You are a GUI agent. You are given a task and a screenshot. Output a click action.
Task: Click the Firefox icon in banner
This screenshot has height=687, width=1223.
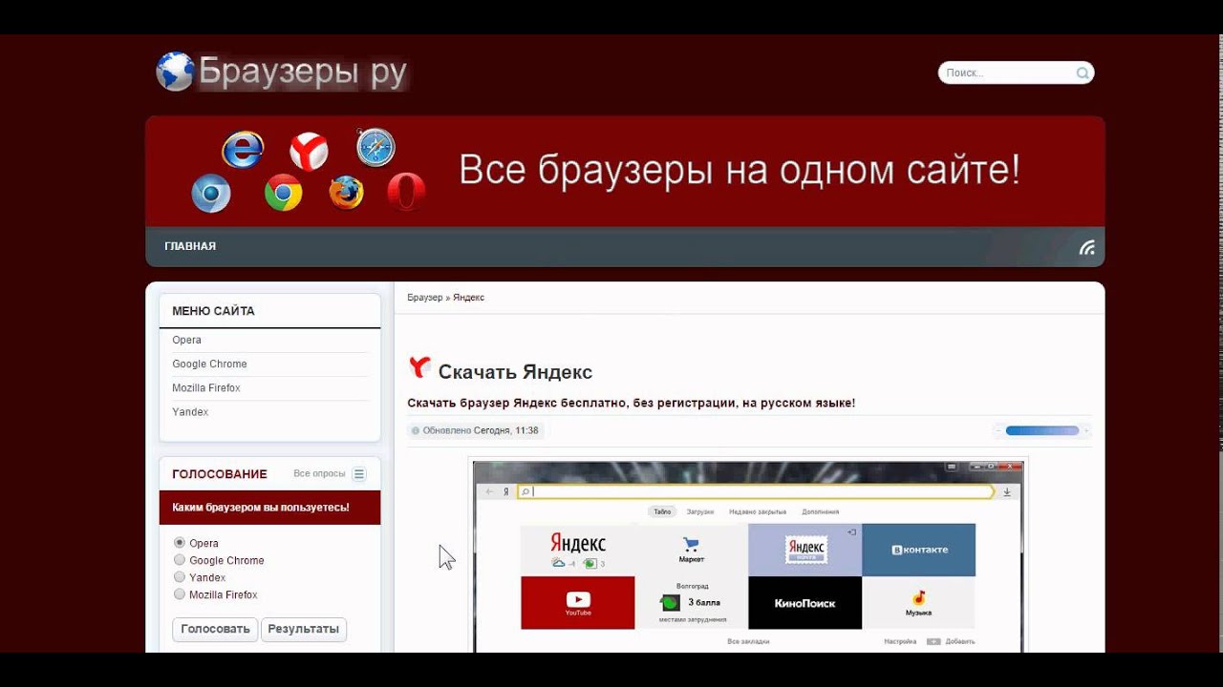coord(347,193)
